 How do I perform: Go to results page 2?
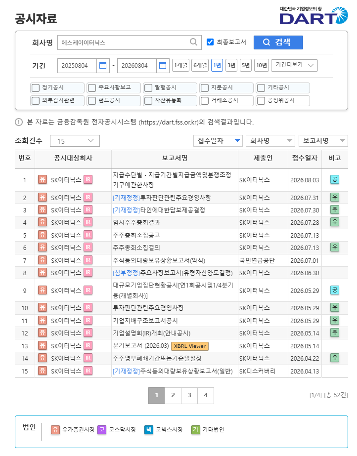click(173, 395)
